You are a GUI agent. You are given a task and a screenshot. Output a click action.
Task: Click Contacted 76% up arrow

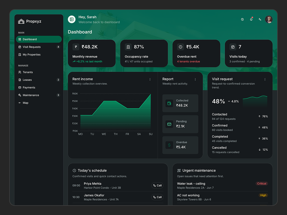point(259,116)
